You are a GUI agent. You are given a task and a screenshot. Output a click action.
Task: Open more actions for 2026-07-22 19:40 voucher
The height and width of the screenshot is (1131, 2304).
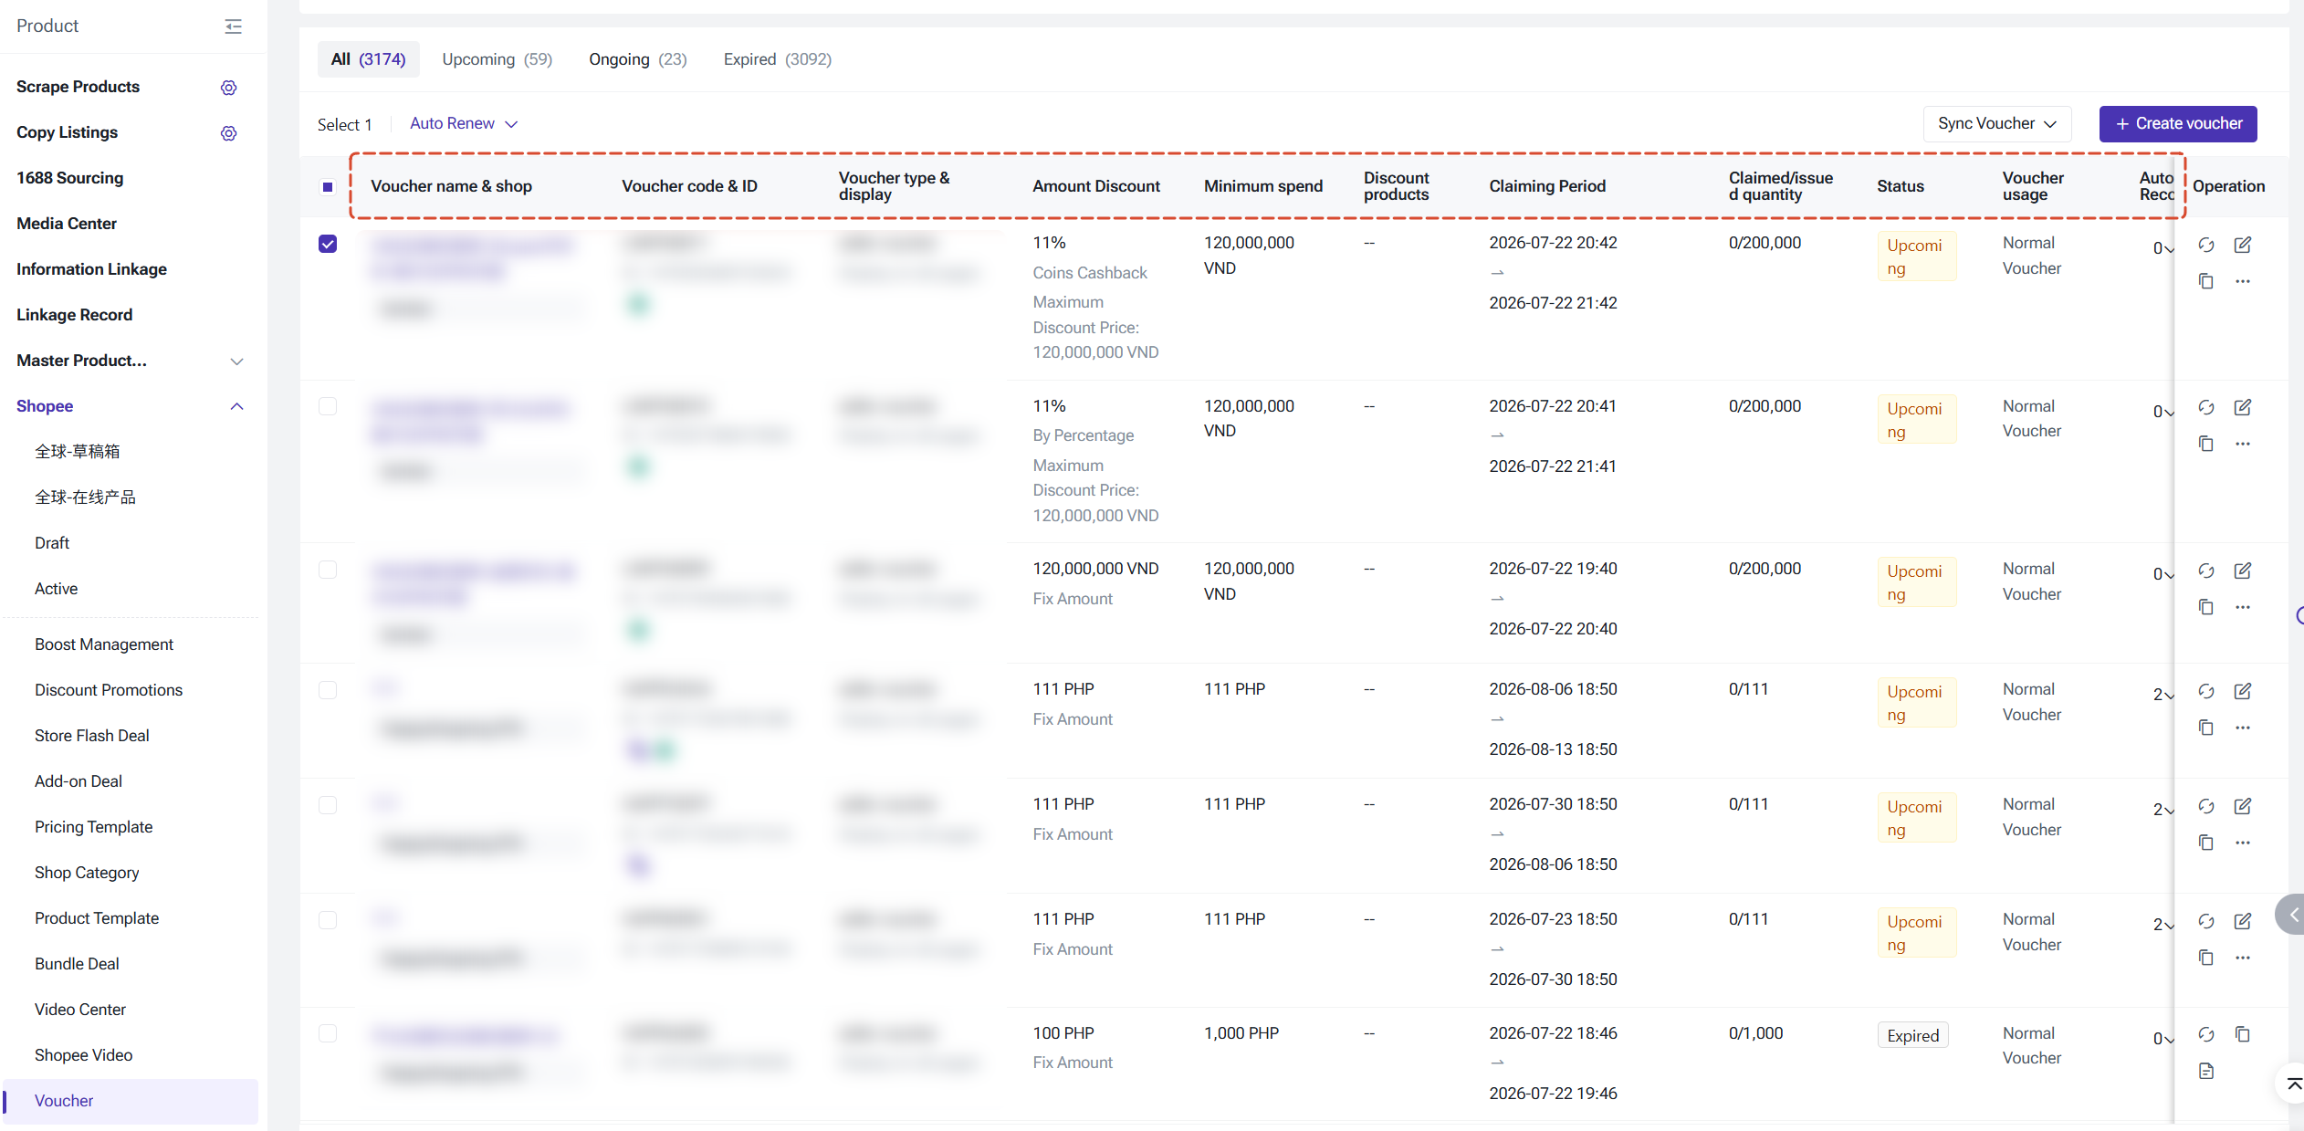coord(2243,607)
